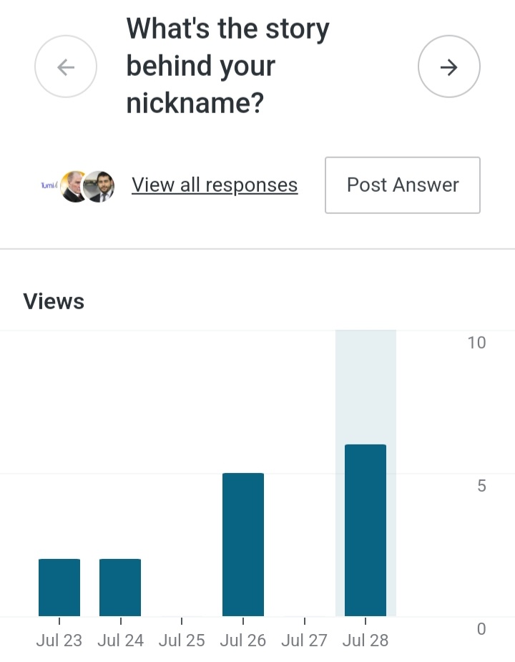Screen dimensions: 515x662
Task: Go to the previous question arrow
Action: (66, 67)
